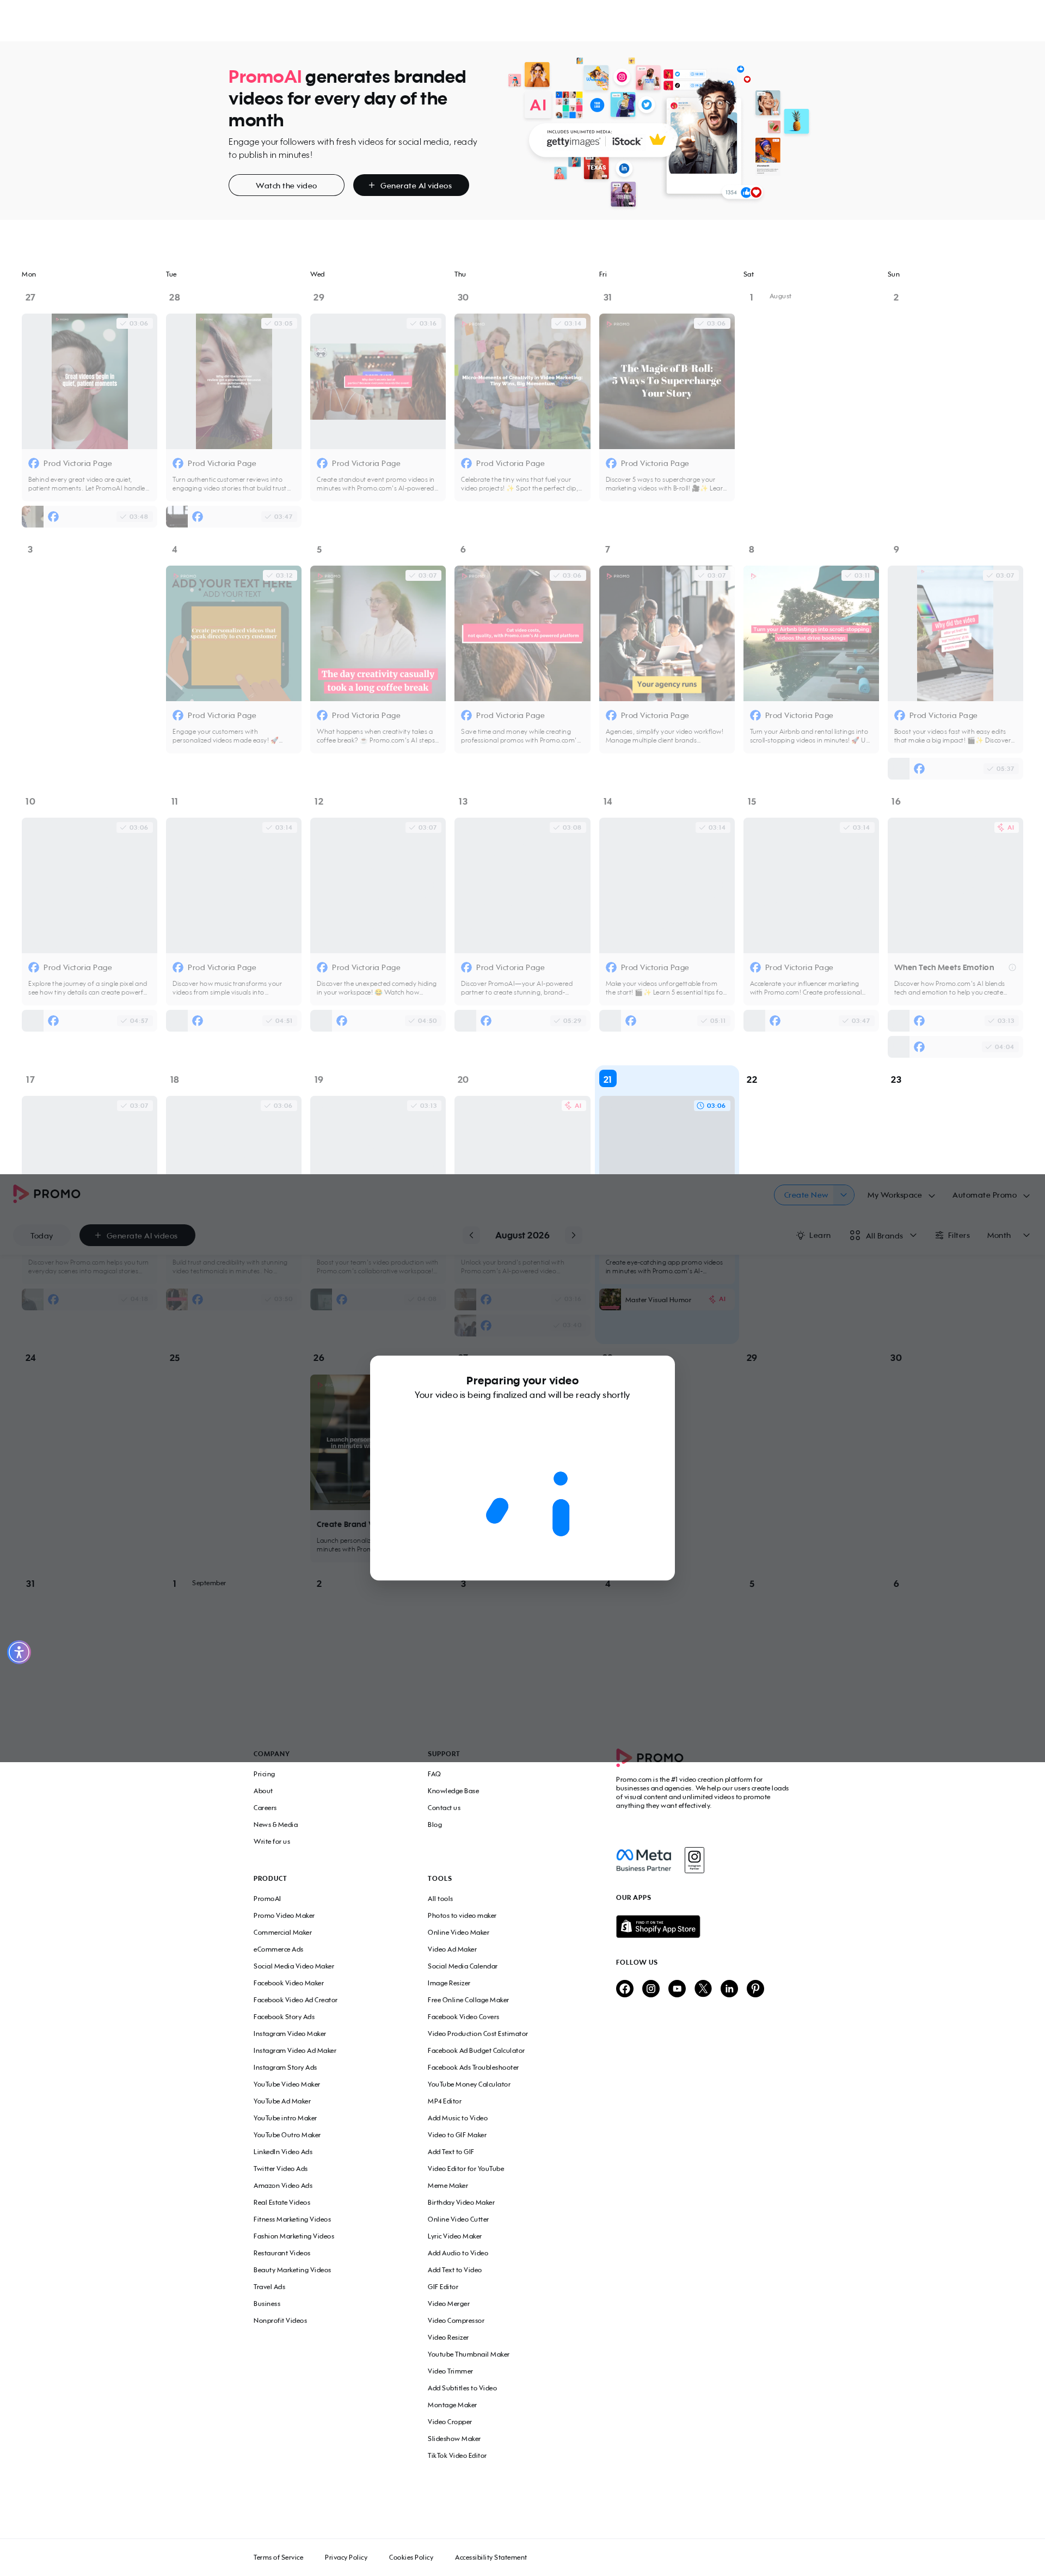Select the highlighted date 21 on the calendar

[607, 1079]
